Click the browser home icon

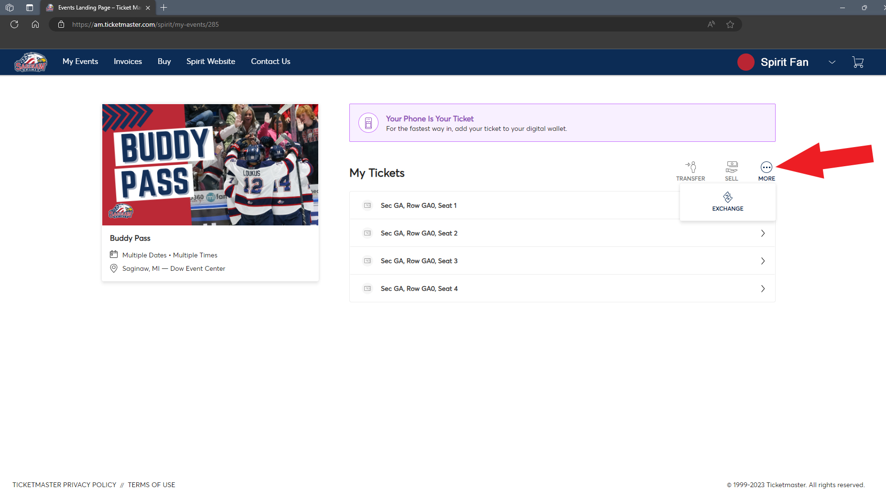point(35,24)
